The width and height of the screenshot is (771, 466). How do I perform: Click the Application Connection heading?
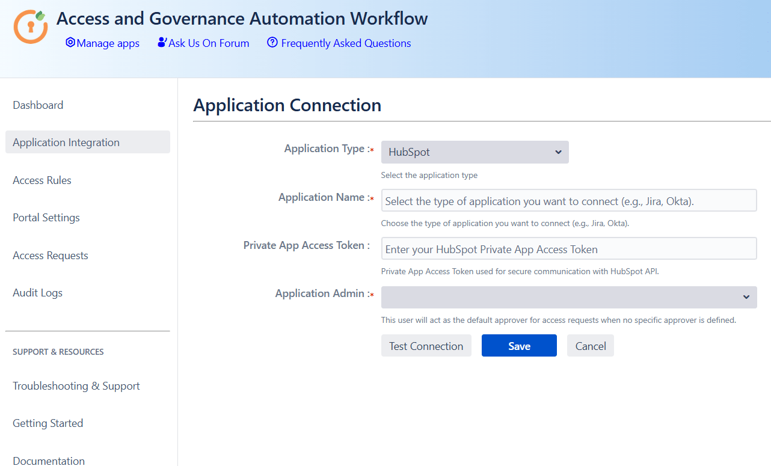click(287, 105)
